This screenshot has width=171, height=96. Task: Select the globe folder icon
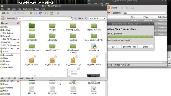pos(32,26)
